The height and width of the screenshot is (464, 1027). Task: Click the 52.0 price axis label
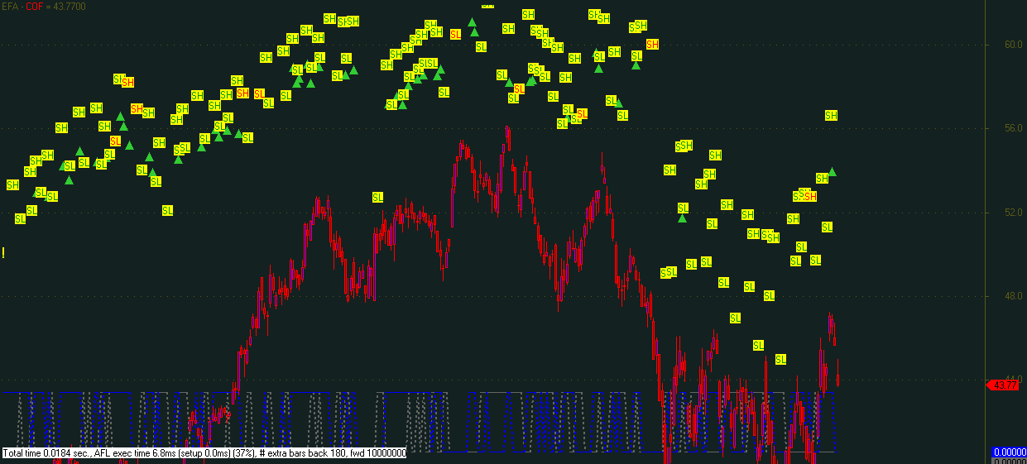tap(1014, 213)
